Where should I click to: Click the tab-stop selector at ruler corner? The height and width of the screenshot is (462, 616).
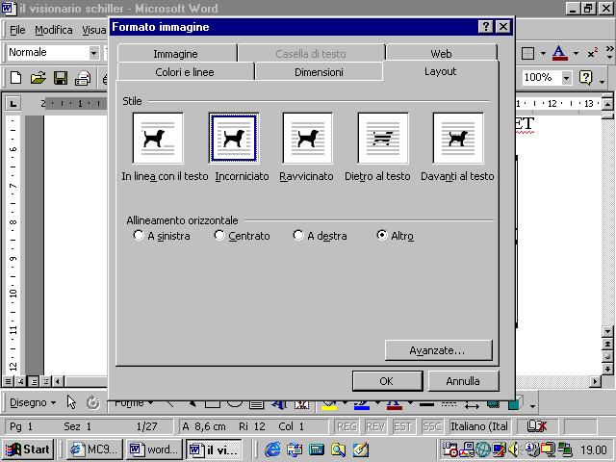(x=13, y=104)
